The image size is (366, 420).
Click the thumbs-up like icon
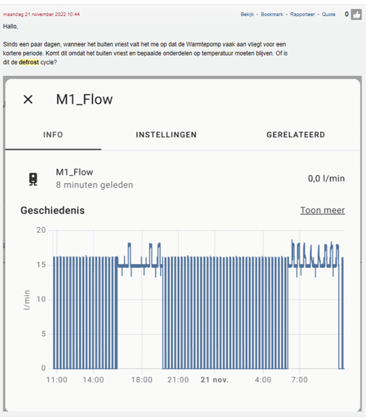pos(356,15)
